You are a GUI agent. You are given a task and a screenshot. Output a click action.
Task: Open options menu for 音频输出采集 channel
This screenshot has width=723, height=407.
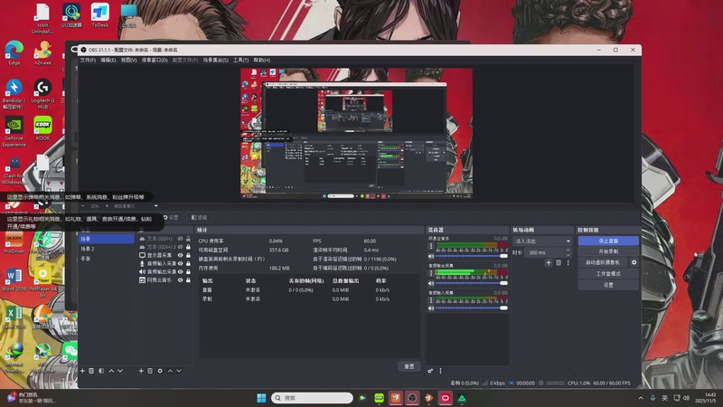[431, 273]
